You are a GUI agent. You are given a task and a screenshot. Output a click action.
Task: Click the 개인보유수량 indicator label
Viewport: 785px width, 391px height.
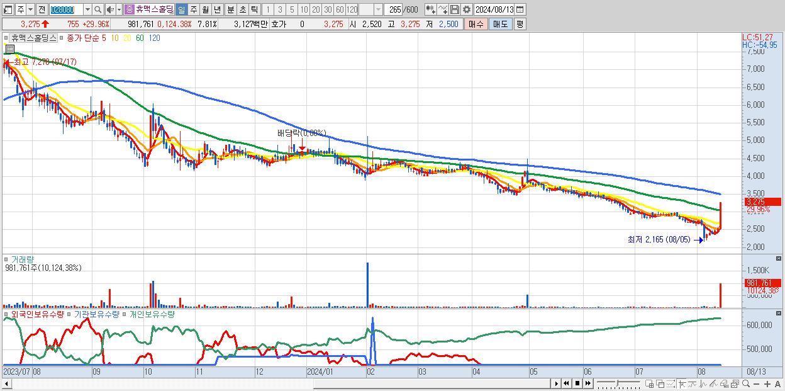point(152,314)
